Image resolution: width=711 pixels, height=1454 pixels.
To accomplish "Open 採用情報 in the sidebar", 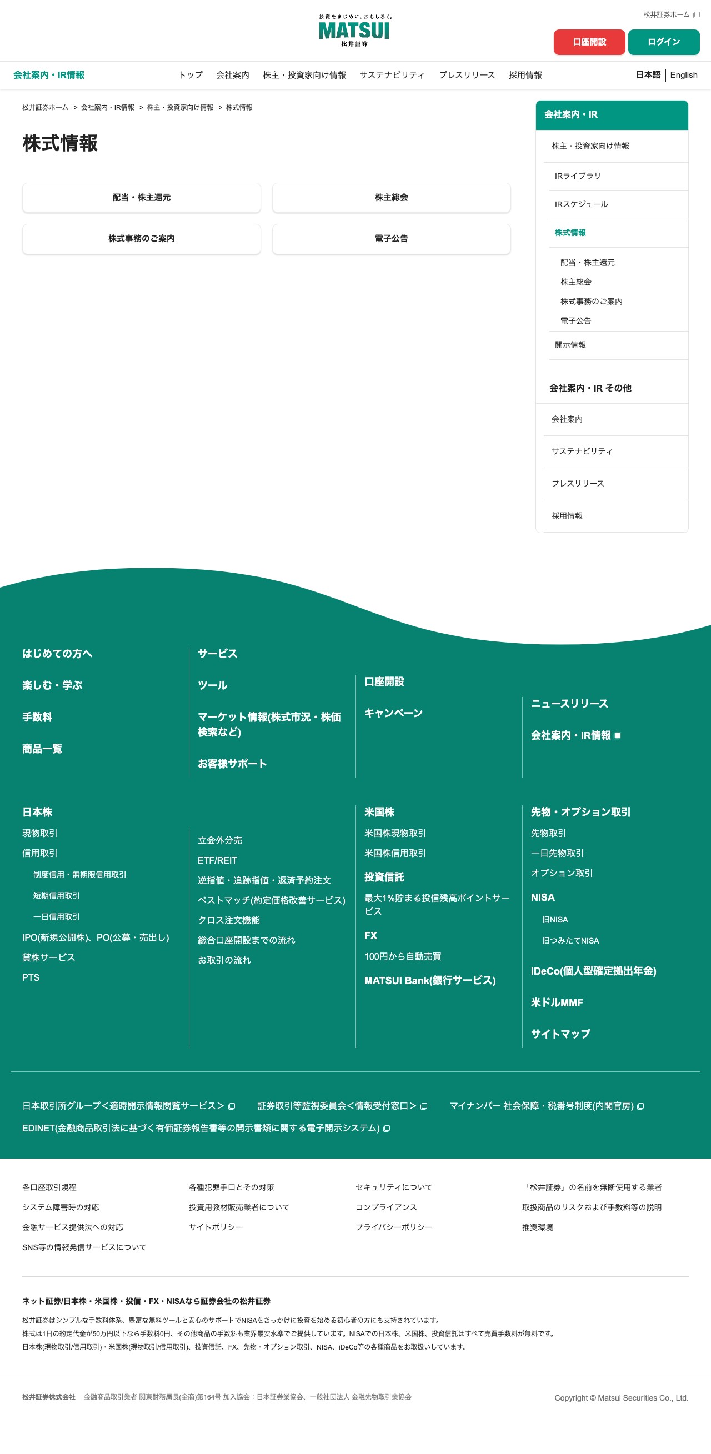I will [x=615, y=516].
